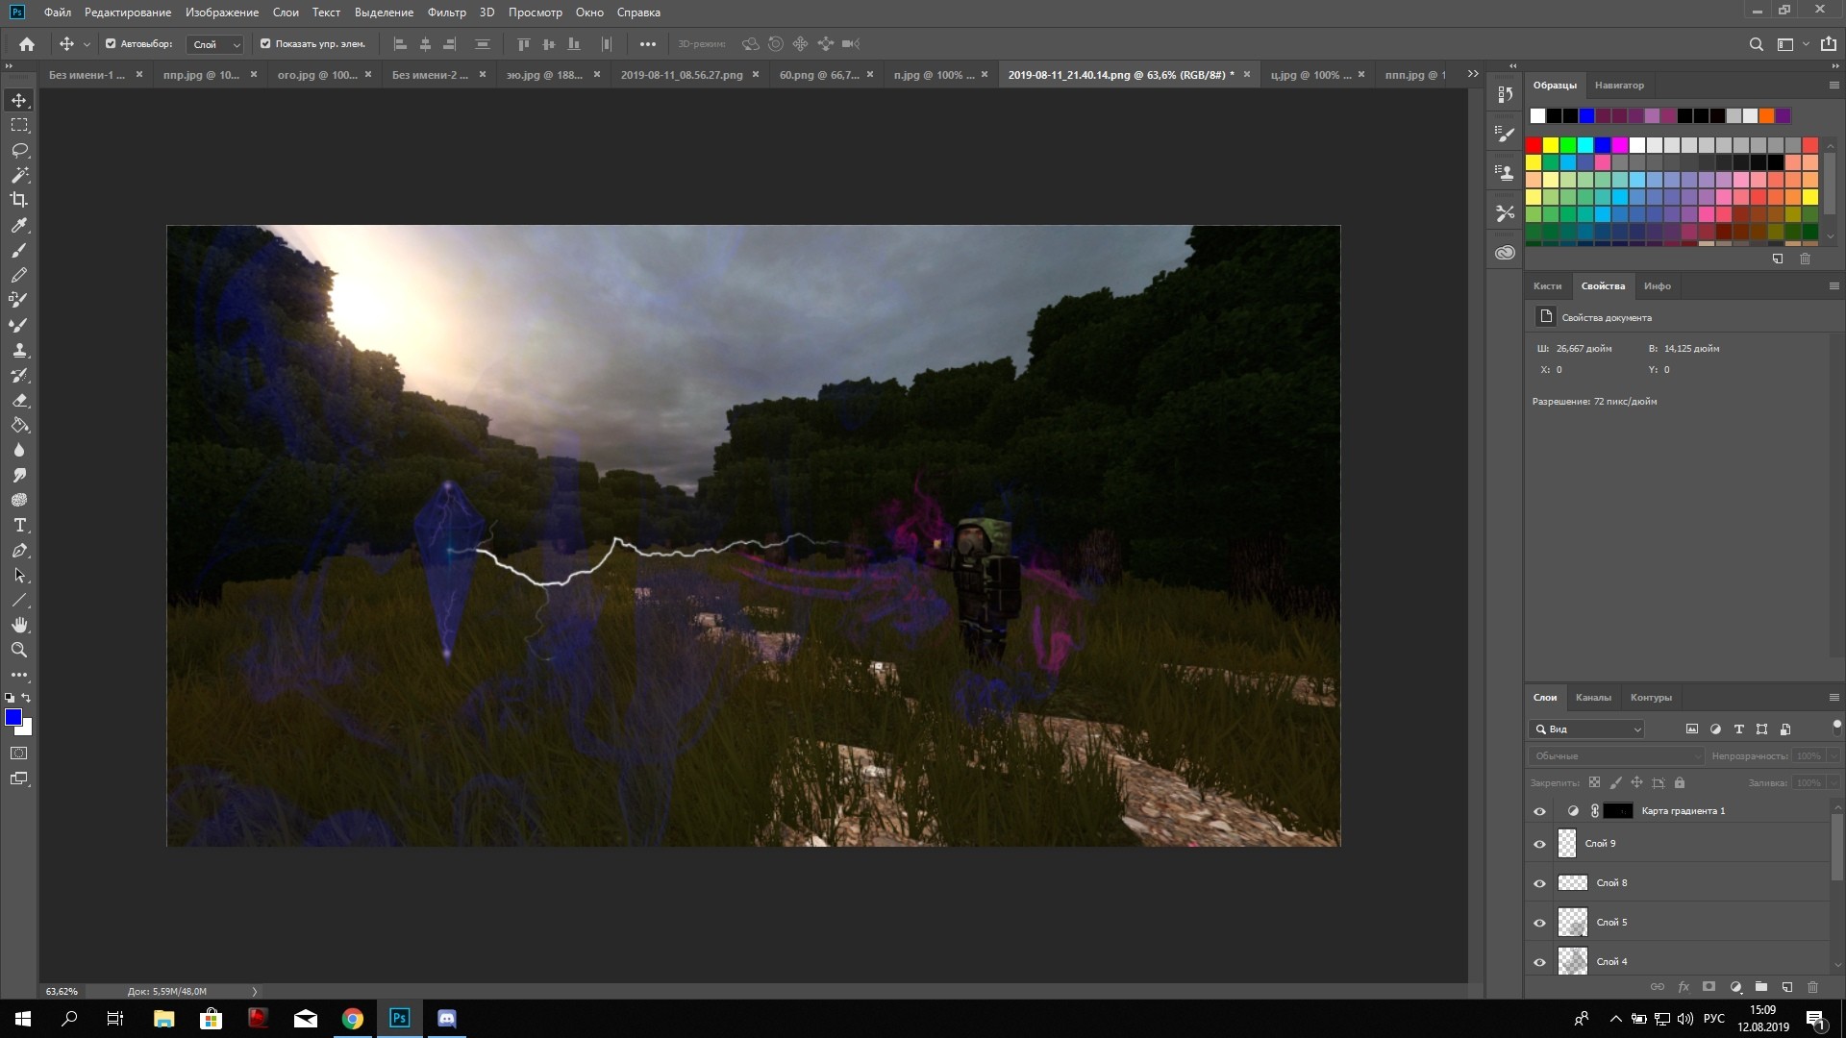Switch foreground and background colors
The height and width of the screenshot is (1038, 1846).
point(27,698)
